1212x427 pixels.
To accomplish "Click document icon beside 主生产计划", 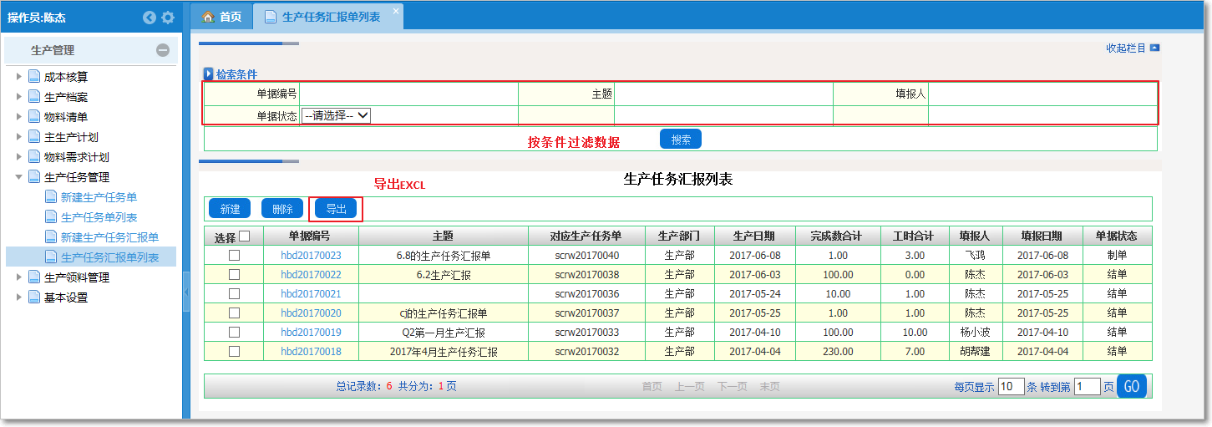I will (x=34, y=137).
